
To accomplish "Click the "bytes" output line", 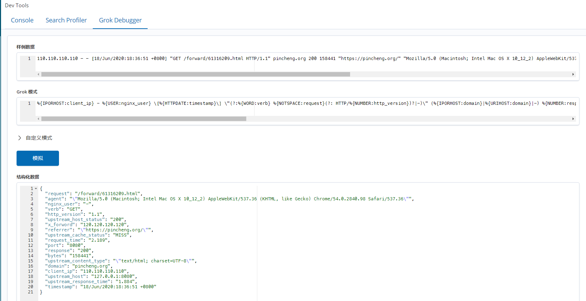I will pos(69,256).
